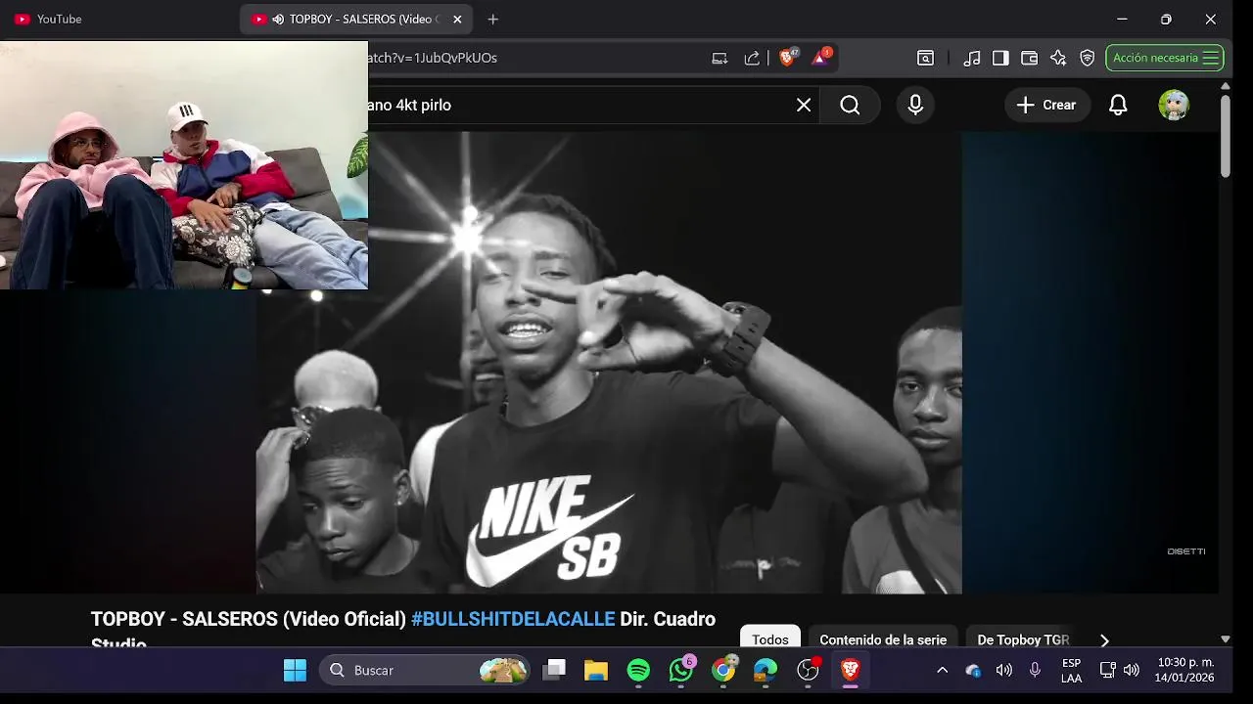The height and width of the screenshot is (704, 1253).
Task: Open Acción necesaria menu button
Action: [x=1165, y=58]
